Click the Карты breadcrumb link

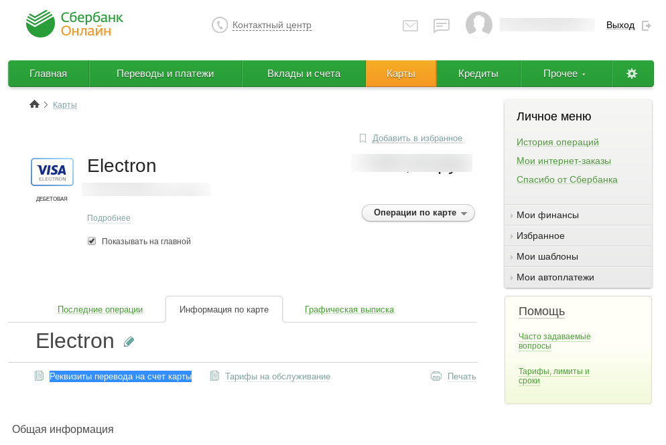65,105
